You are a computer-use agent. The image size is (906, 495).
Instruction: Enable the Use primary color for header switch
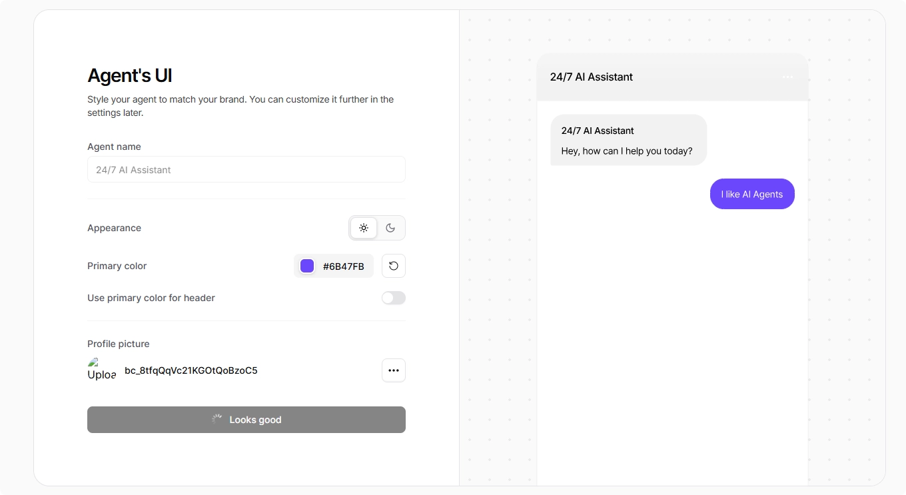[x=393, y=298]
